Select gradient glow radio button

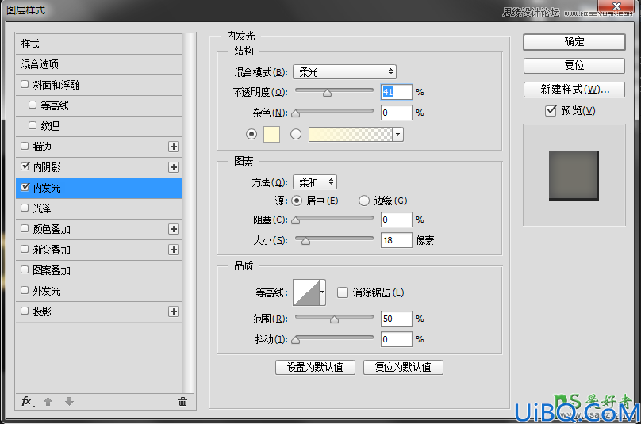pyautogui.click(x=296, y=134)
